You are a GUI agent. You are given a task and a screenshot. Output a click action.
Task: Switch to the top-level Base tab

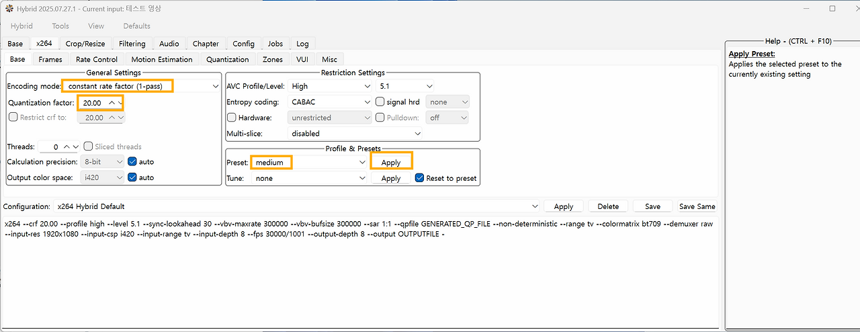pyautogui.click(x=15, y=44)
